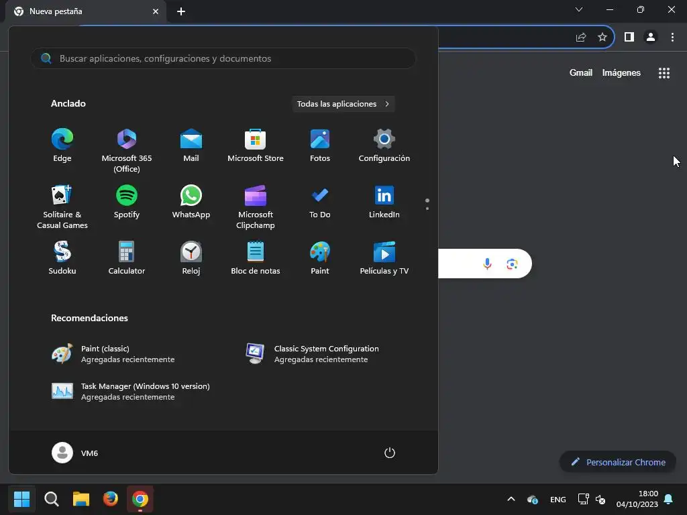
Task: Show hidden system tray icons
Action: (511, 499)
